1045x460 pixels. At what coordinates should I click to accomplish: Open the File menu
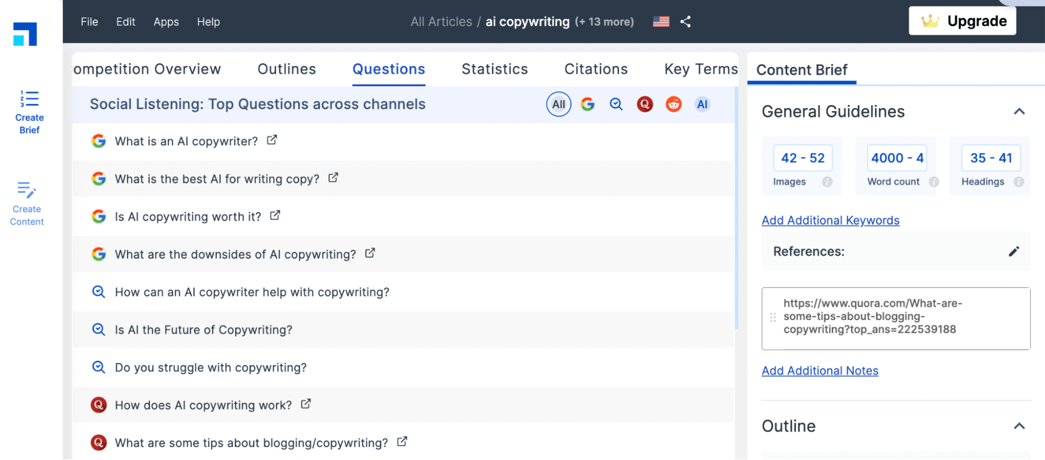(89, 22)
